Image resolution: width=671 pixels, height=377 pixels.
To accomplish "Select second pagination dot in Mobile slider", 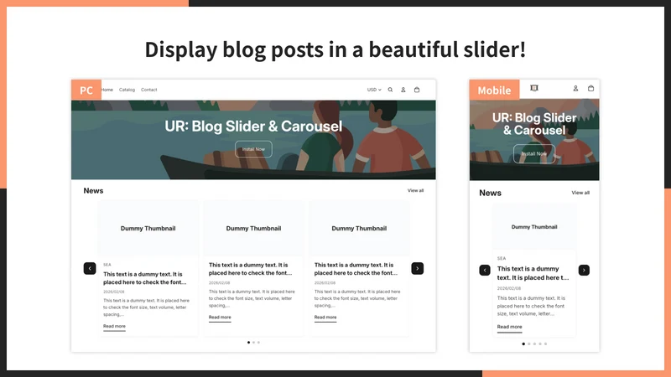I will click(x=529, y=343).
